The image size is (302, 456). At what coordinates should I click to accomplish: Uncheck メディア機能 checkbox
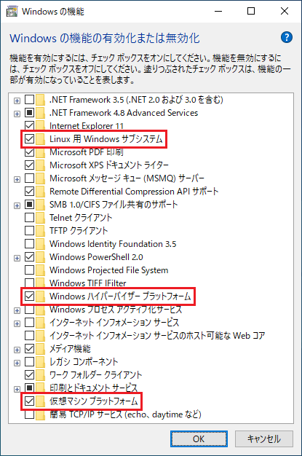pos(29,349)
